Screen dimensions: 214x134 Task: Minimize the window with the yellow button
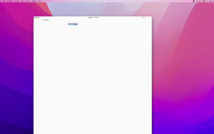(37, 17)
